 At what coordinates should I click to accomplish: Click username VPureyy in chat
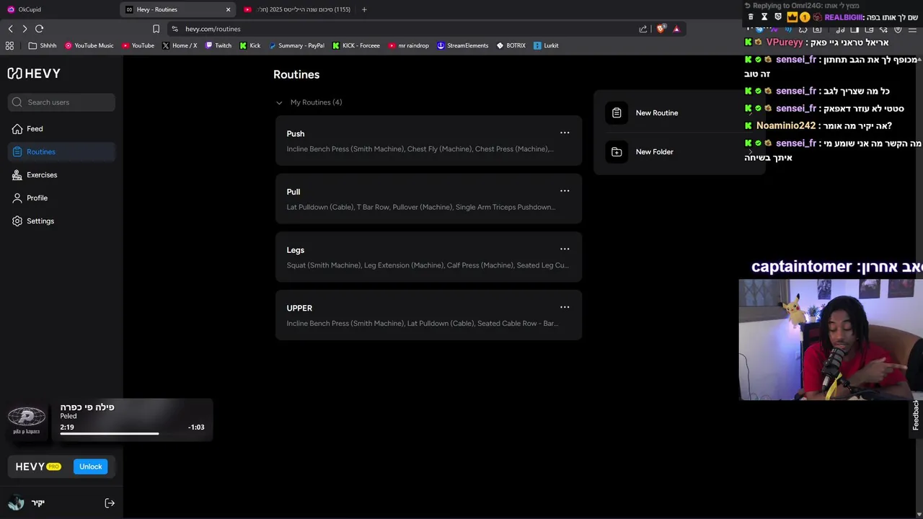click(785, 43)
